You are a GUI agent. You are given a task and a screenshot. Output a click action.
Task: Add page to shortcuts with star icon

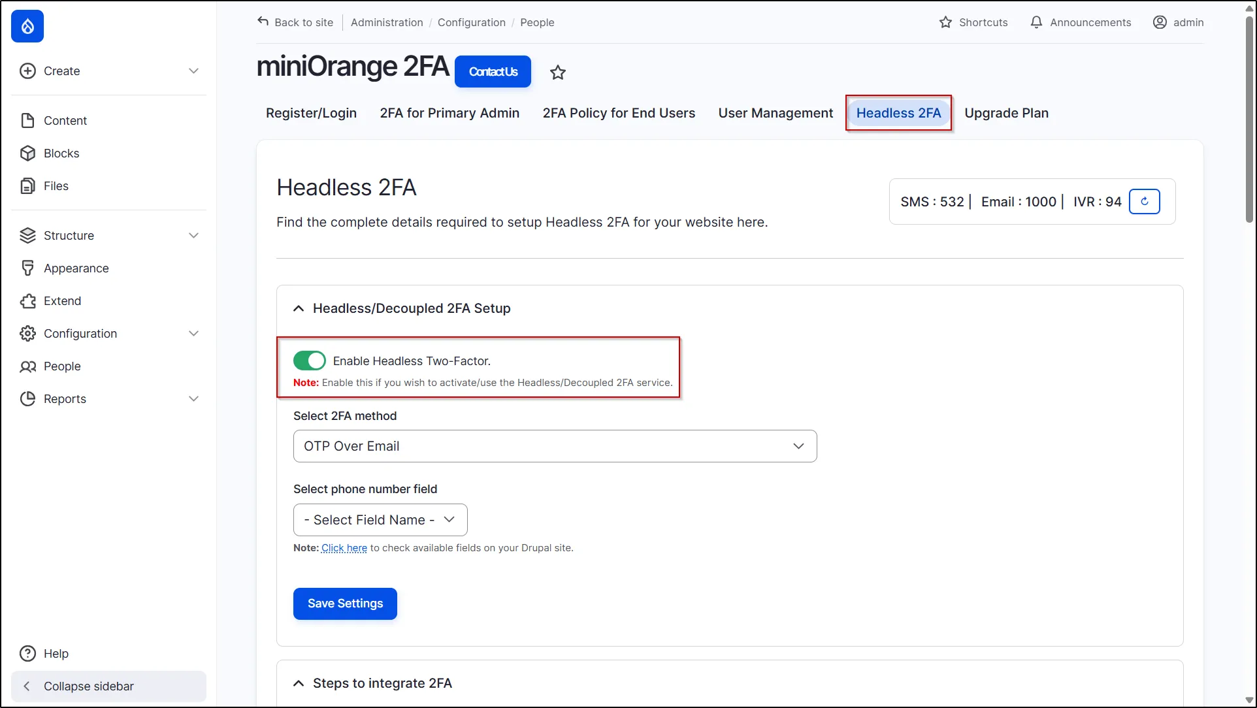(557, 72)
